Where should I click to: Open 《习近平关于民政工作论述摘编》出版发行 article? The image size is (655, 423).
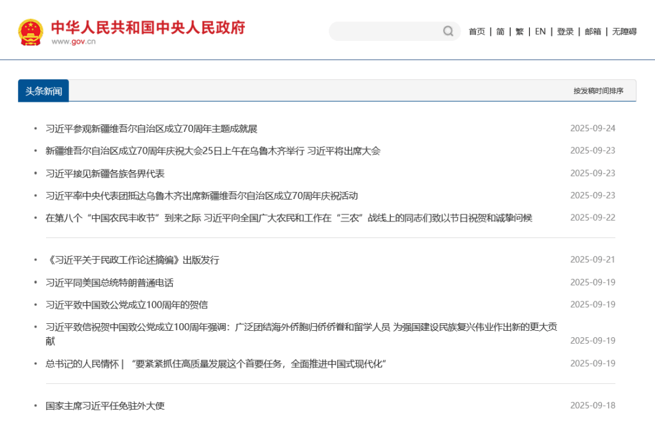(x=132, y=260)
